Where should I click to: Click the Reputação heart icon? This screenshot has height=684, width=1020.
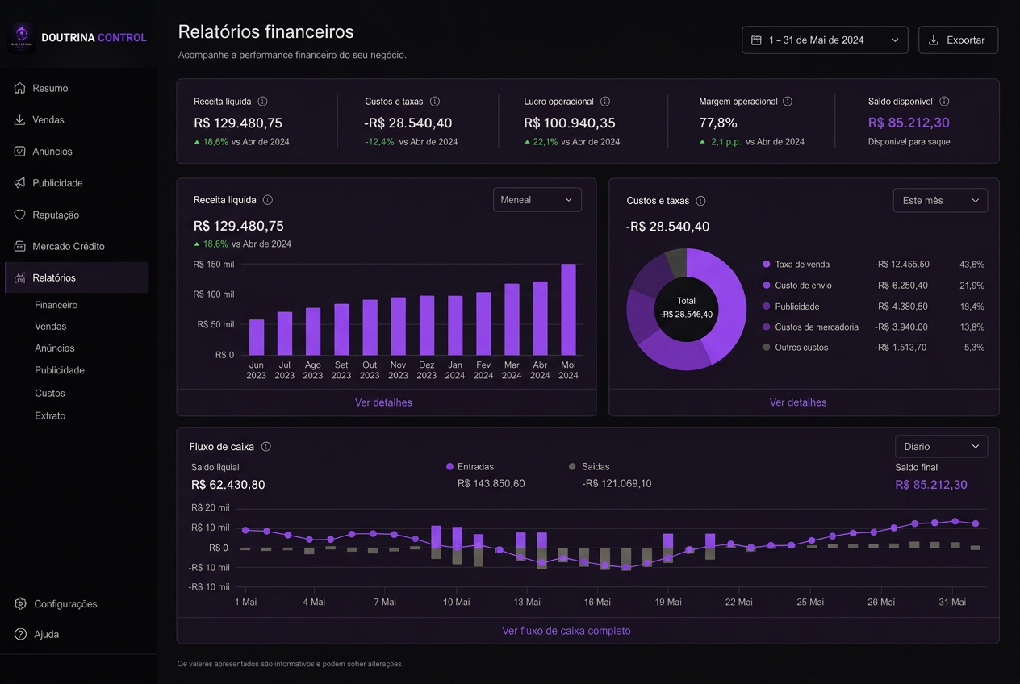tap(20, 215)
